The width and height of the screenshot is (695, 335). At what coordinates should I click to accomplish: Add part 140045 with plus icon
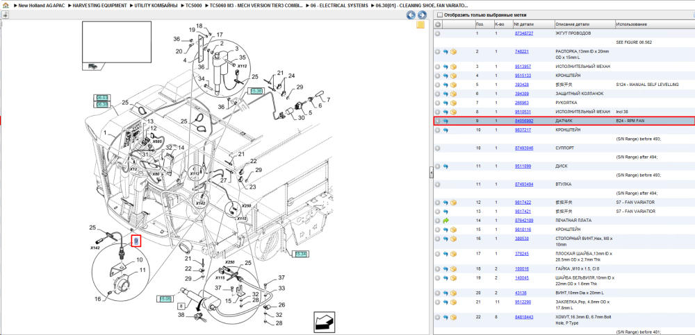(x=437, y=278)
